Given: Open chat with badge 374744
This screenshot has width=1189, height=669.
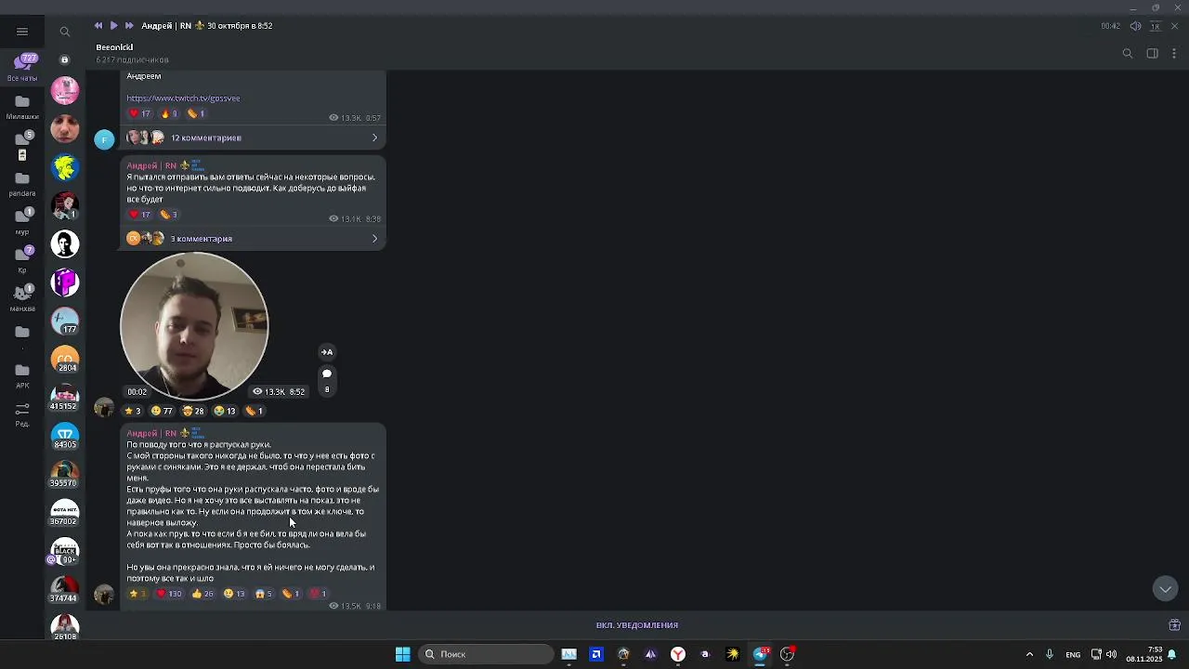Looking at the screenshot, I should coord(65,590).
